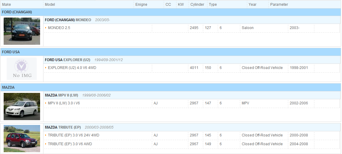Click the AJ engine code in MPV II row
Screen dimensions: 342x154
[x=156, y=103]
